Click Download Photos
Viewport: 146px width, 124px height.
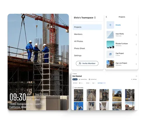[83, 79]
